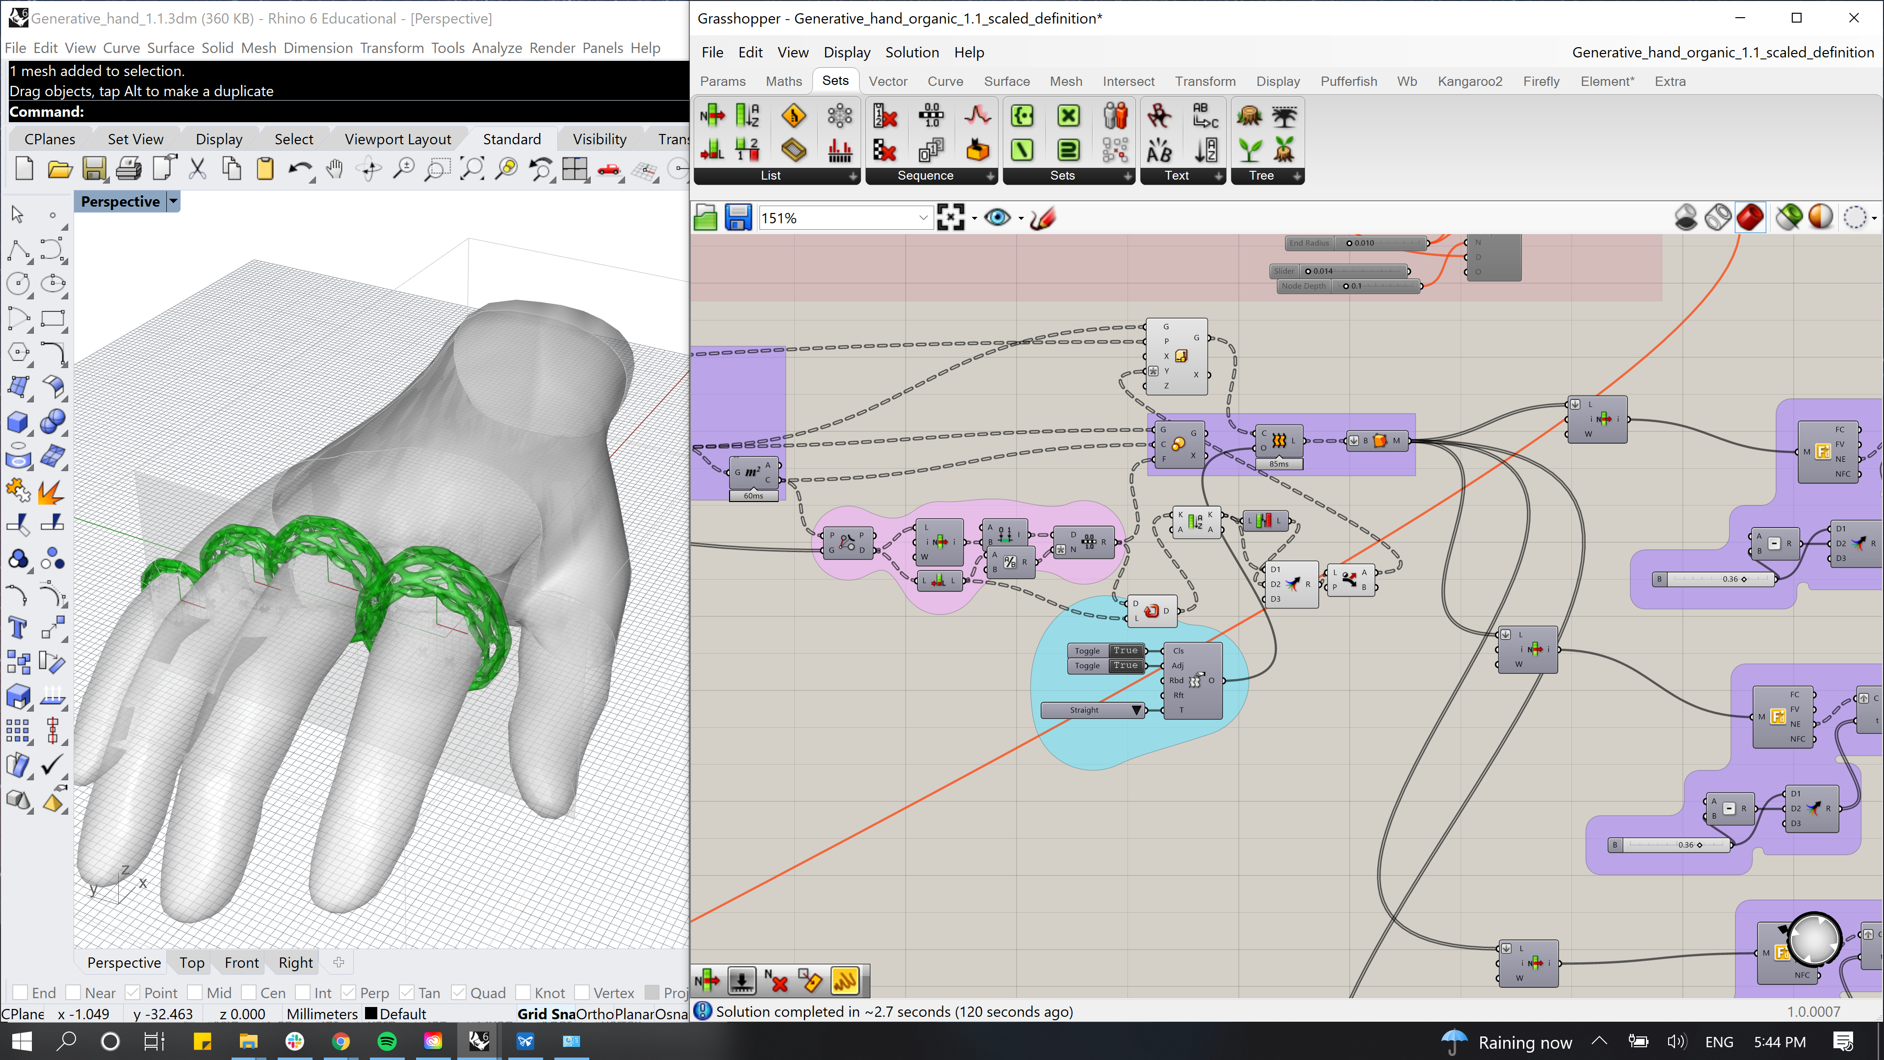Click the End Radius slider on canvas
Image resolution: width=1884 pixels, height=1060 pixels.
1358,243
